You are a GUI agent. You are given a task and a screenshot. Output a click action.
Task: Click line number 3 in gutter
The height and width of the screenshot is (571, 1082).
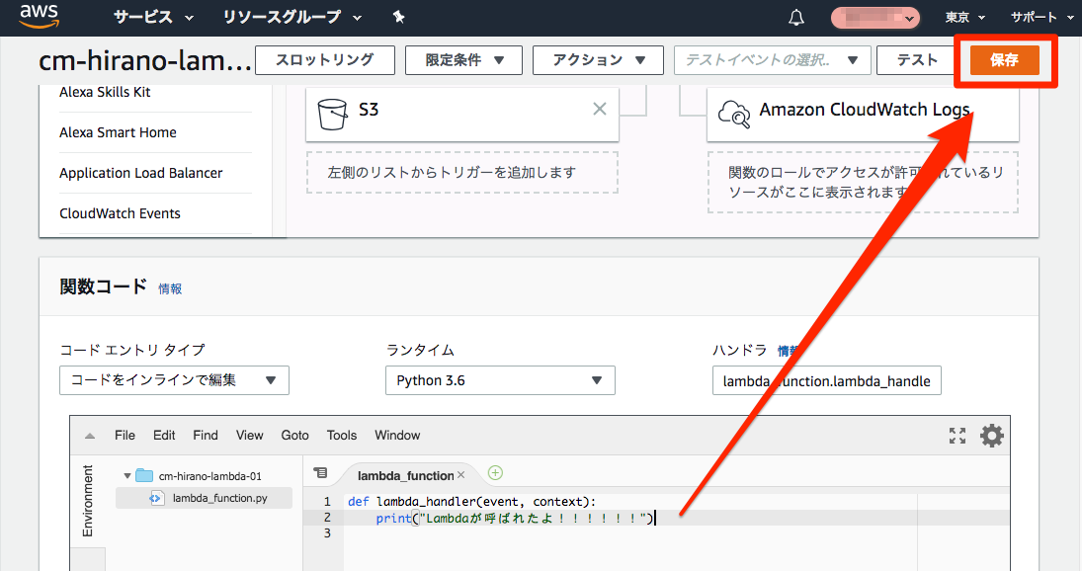(328, 533)
